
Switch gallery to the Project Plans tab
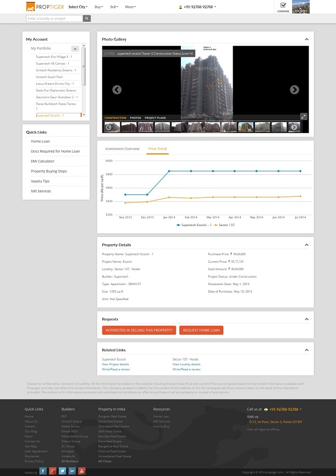pyautogui.click(x=155, y=118)
